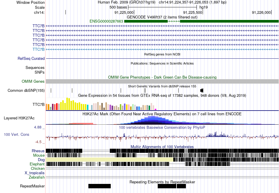
Task: Click the gray OMIM Genes bar
Action: 162,81
